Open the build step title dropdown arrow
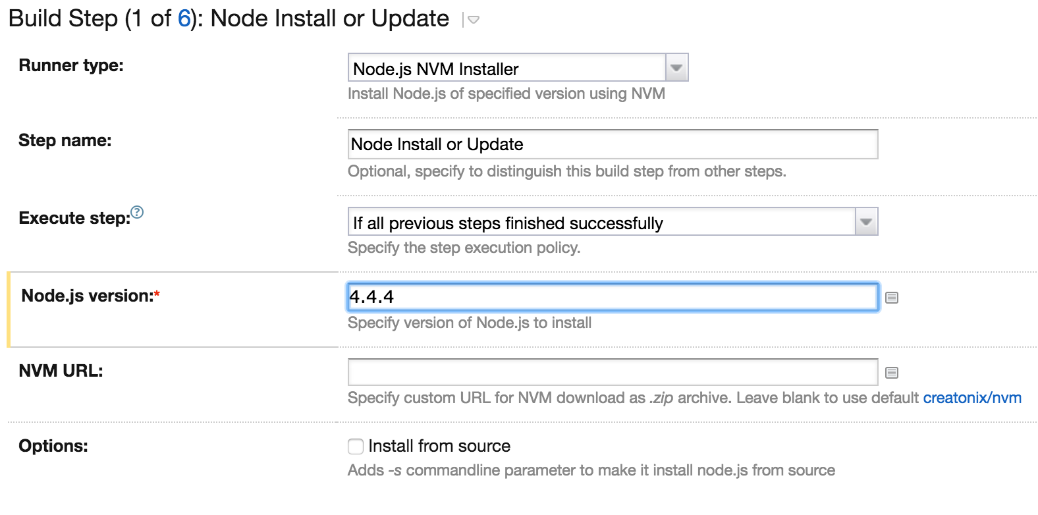 click(473, 20)
